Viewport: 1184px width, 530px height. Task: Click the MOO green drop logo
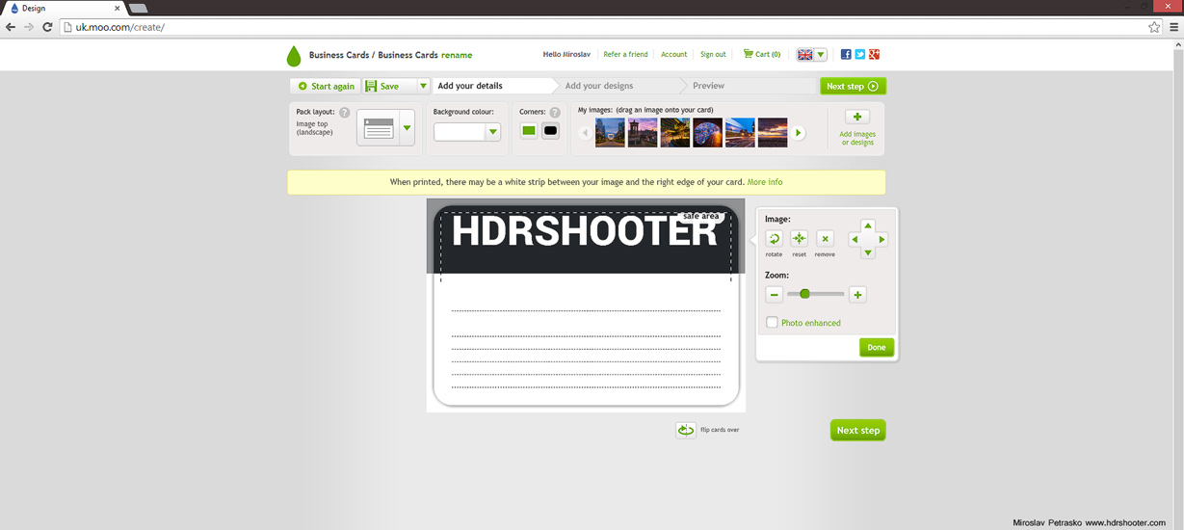[x=294, y=56]
